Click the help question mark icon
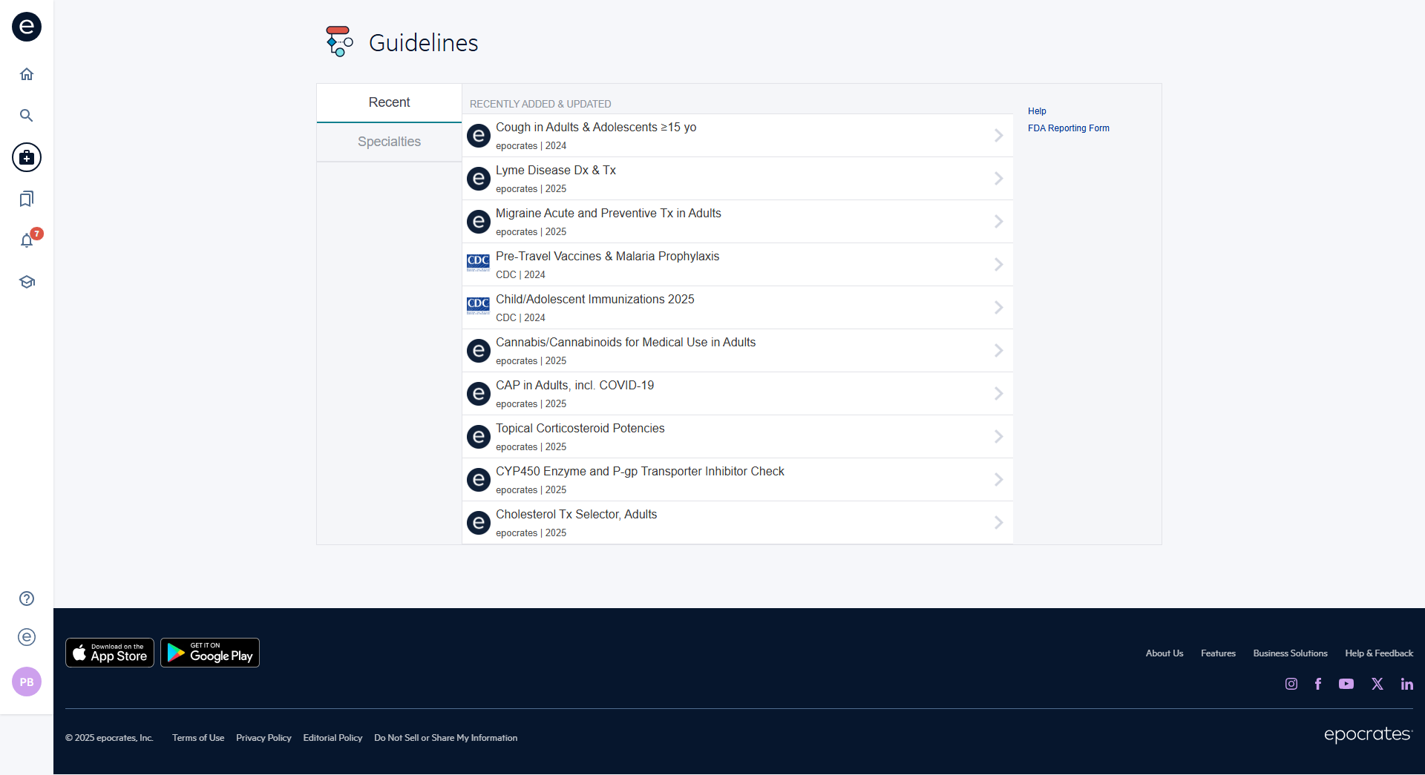This screenshot has height=775, width=1425. [27, 598]
